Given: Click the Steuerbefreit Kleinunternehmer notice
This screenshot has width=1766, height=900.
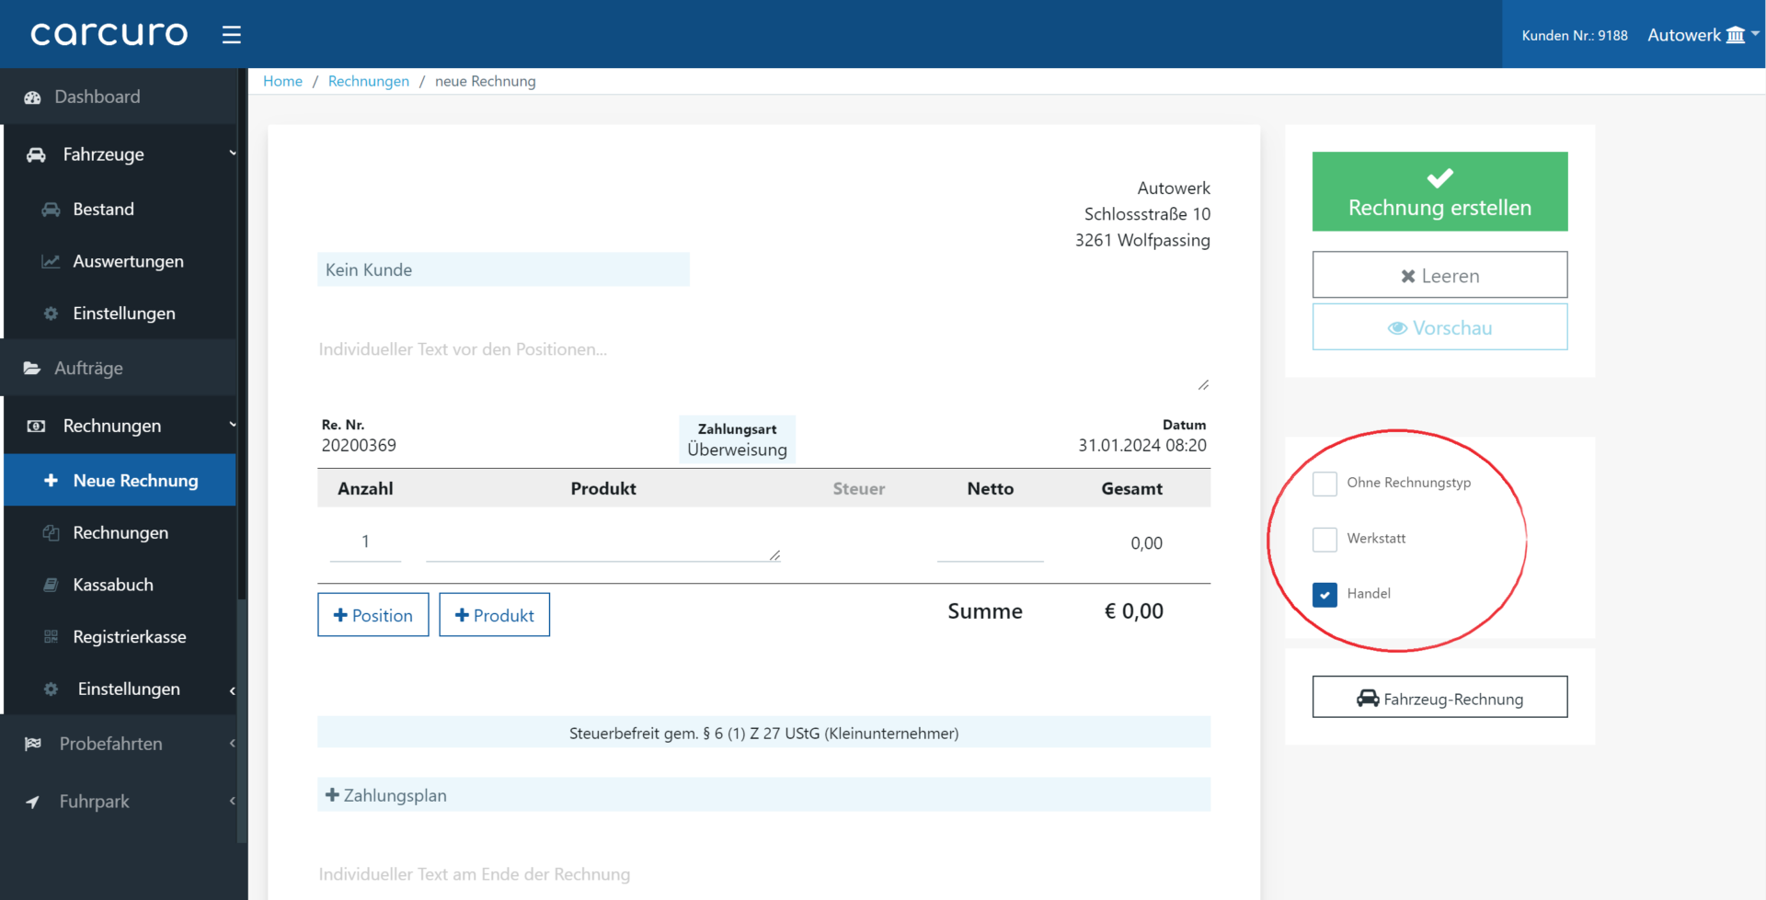Looking at the screenshot, I should pyautogui.click(x=763, y=733).
